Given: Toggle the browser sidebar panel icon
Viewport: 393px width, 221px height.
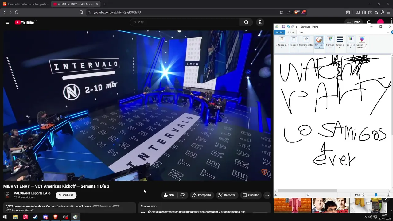Looking at the screenshot, I should (364, 12).
